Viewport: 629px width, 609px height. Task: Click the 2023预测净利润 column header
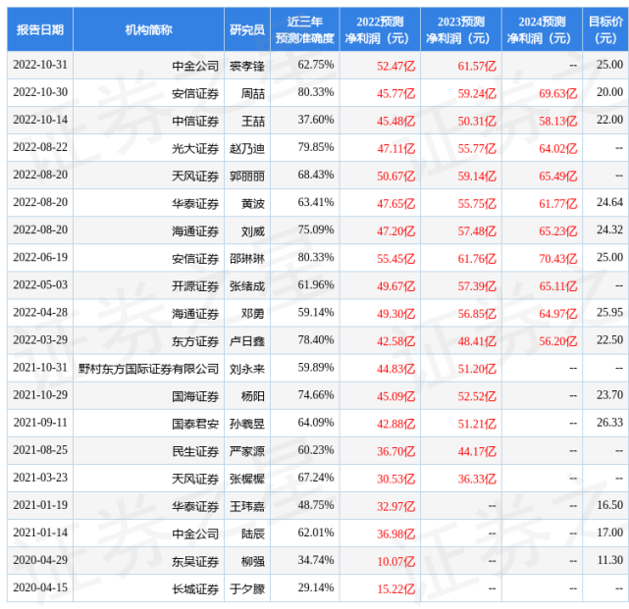coord(461,29)
